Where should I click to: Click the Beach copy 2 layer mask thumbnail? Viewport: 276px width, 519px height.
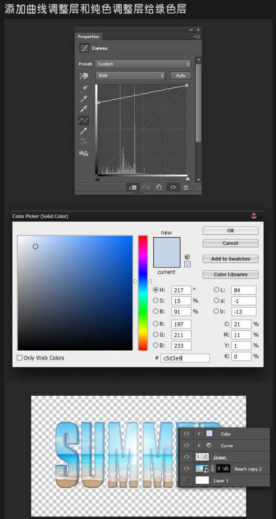pyautogui.click(x=223, y=469)
